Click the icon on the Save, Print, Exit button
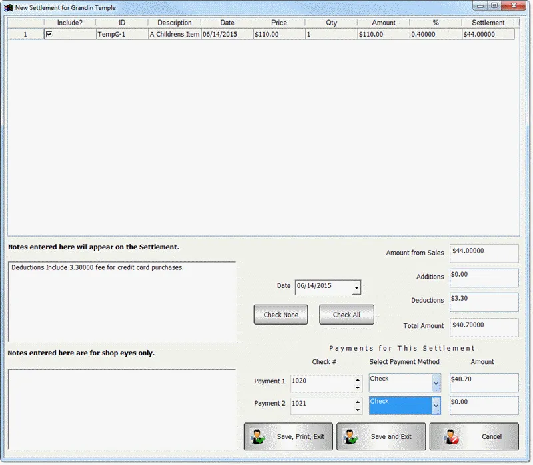533x465 pixels. (x=259, y=436)
